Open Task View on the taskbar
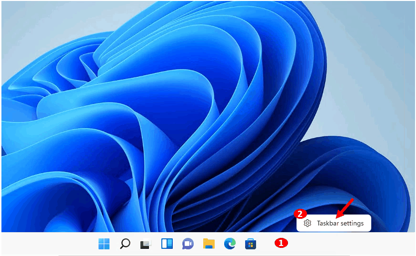 click(146, 244)
